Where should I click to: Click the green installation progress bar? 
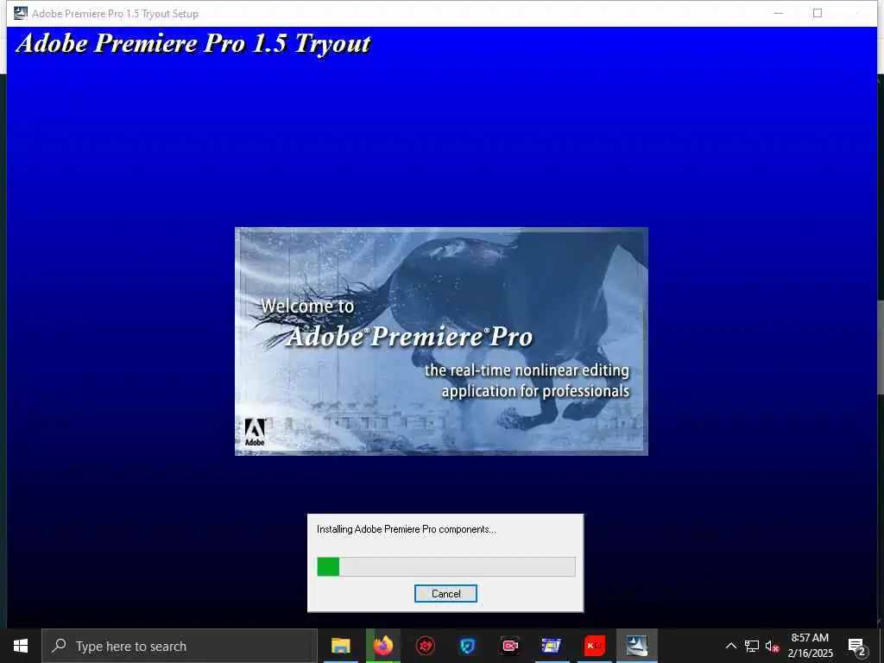(446, 566)
